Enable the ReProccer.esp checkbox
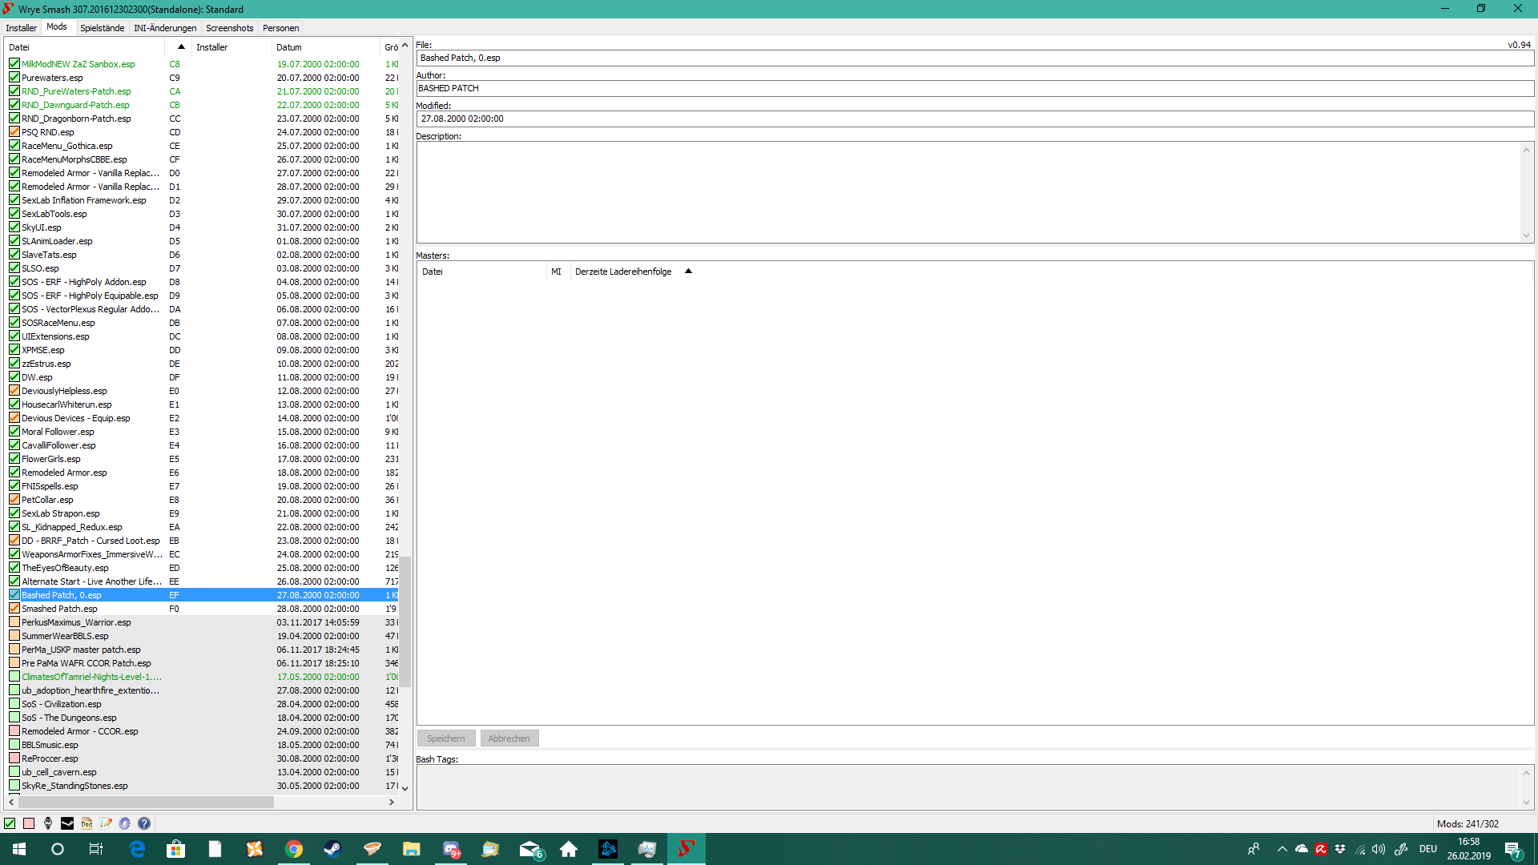This screenshot has width=1538, height=865. tap(14, 758)
